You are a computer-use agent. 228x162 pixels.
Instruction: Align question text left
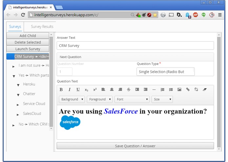(x=103, y=90)
